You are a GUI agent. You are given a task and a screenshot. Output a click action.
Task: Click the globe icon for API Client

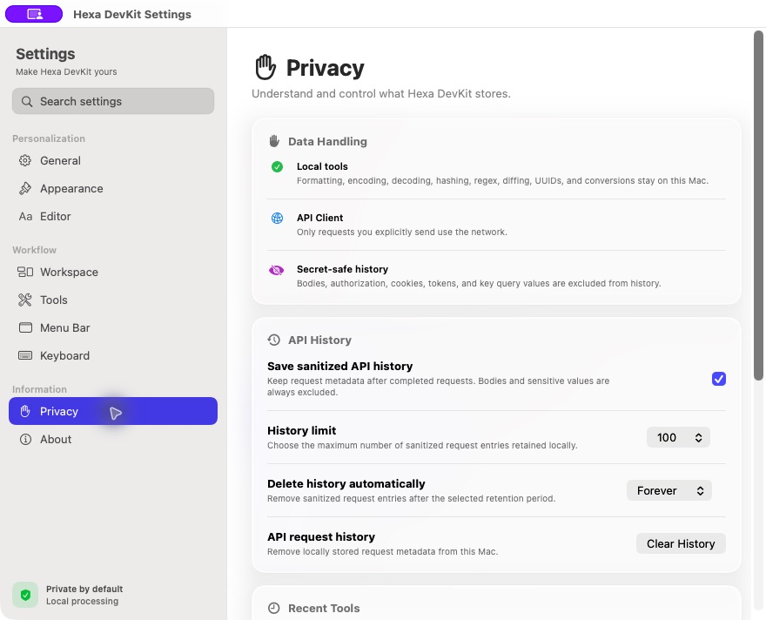pyautogui.click(x=277, y=218)
